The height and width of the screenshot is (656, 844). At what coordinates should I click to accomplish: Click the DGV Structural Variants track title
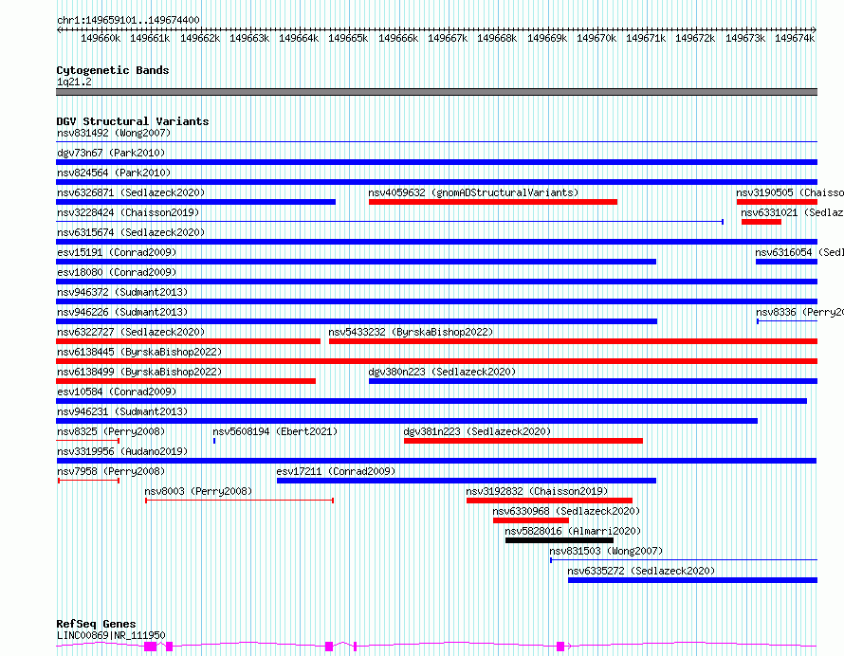133,121
